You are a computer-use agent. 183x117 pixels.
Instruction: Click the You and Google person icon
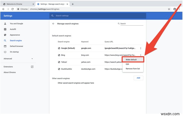(x=5, y=23)
